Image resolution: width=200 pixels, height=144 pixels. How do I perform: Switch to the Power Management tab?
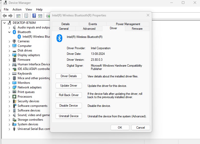128,24
